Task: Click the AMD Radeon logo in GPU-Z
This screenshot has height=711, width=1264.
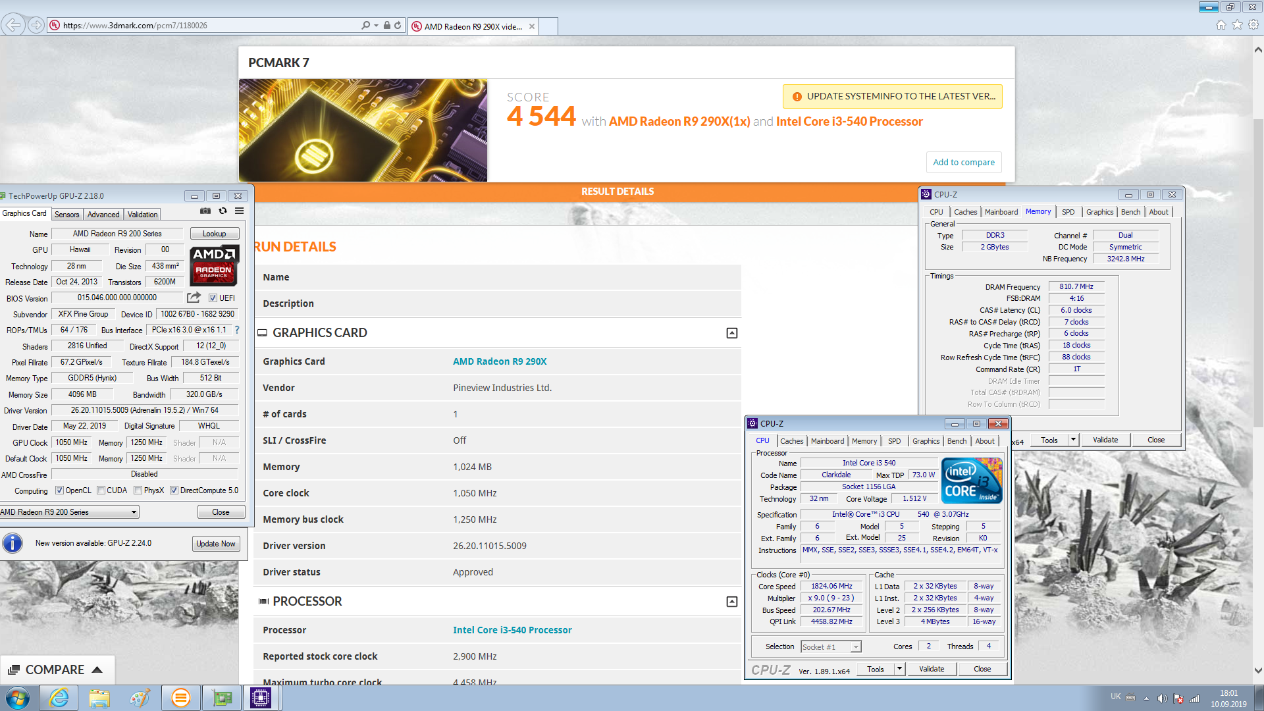Action: click(x=214, y=265)
